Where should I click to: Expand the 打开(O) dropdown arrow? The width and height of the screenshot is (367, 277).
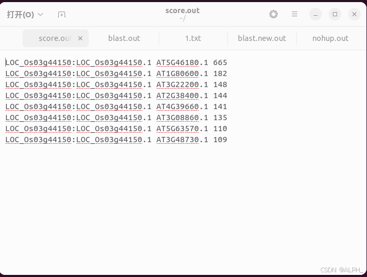click(40, 15)
